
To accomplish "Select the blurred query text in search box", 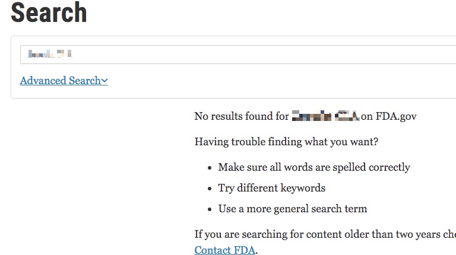I will coord(50,55).
